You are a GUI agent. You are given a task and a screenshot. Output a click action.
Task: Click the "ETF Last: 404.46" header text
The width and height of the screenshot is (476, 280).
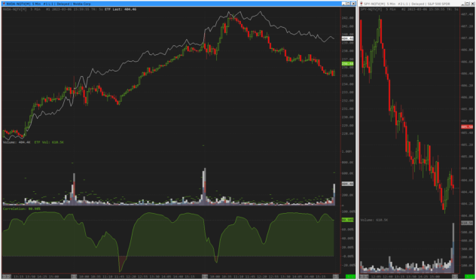click(121, 9)
